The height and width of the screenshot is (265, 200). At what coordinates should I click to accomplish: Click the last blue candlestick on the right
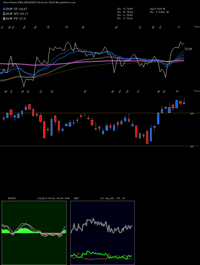tap(184, 103)
